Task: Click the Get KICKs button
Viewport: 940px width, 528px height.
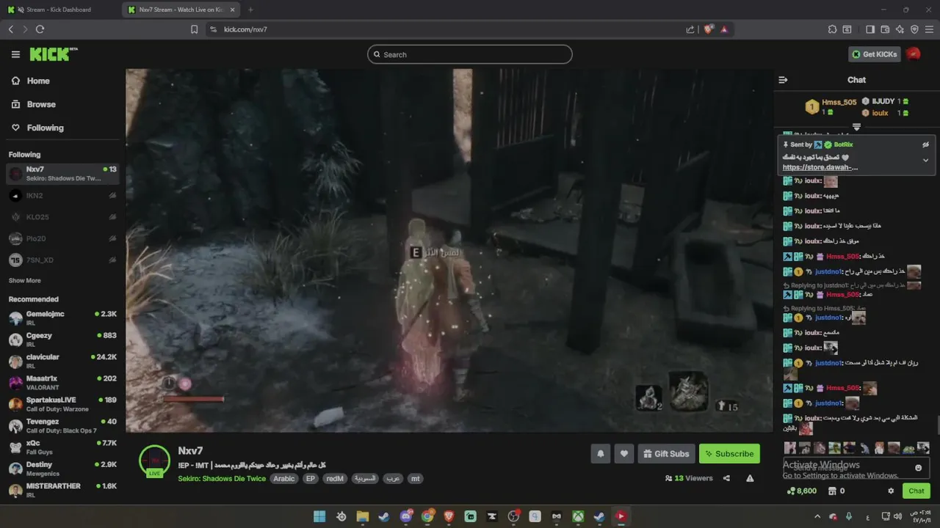Action: click(x=875, y=54)
